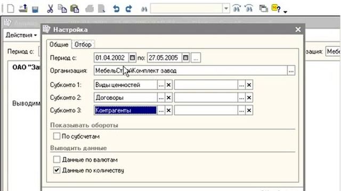Click the New document toolbar icon
Image resolution: width=341 pixels, height=191 pixels.
[x=11, y=9]
